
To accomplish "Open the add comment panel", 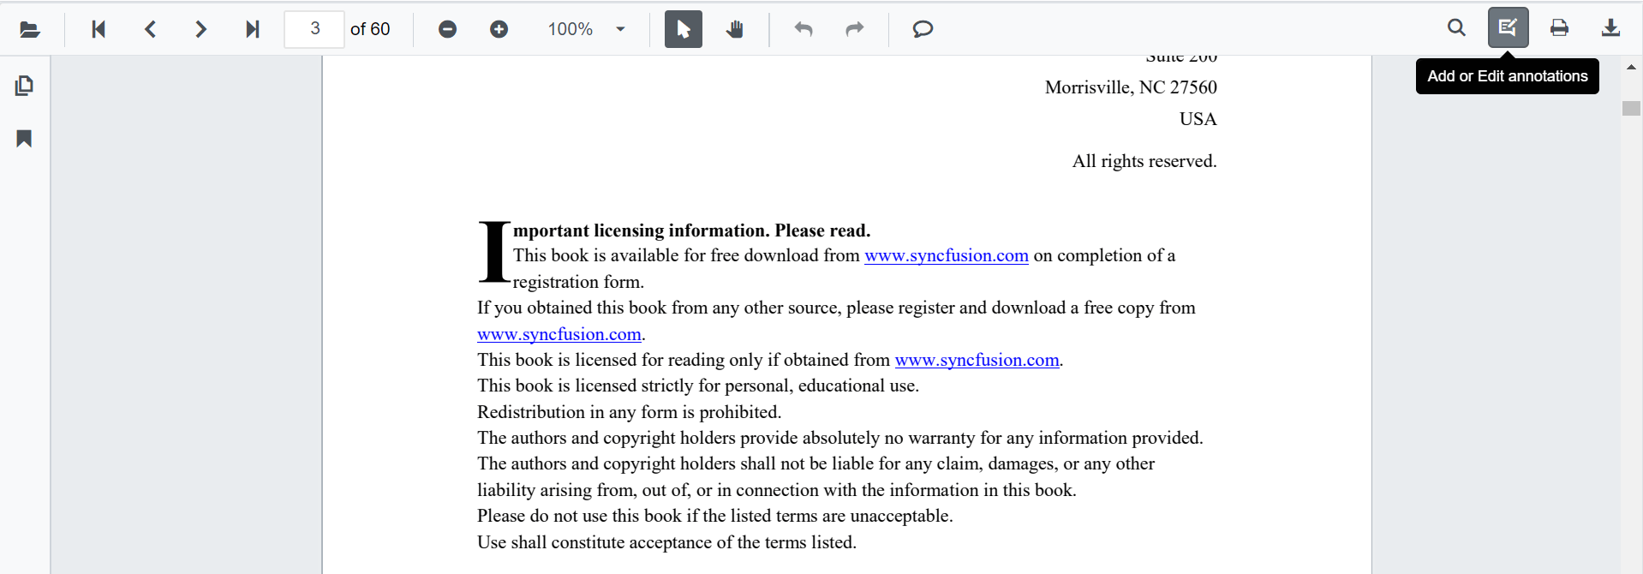I will click(x=923, y=29).
